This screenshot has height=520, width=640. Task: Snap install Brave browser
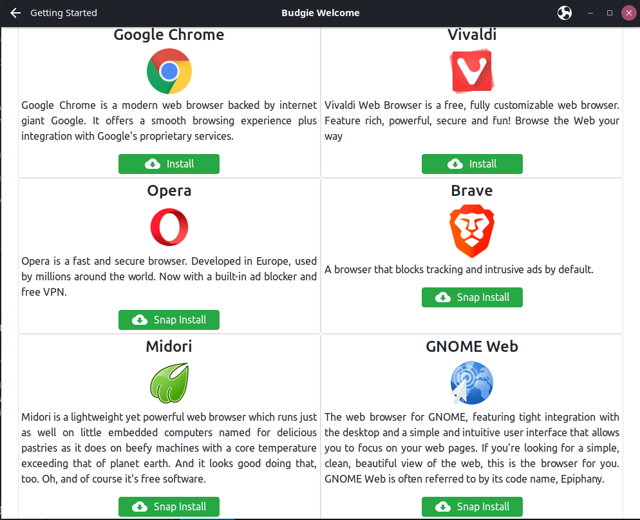click(x=472, y=297)
